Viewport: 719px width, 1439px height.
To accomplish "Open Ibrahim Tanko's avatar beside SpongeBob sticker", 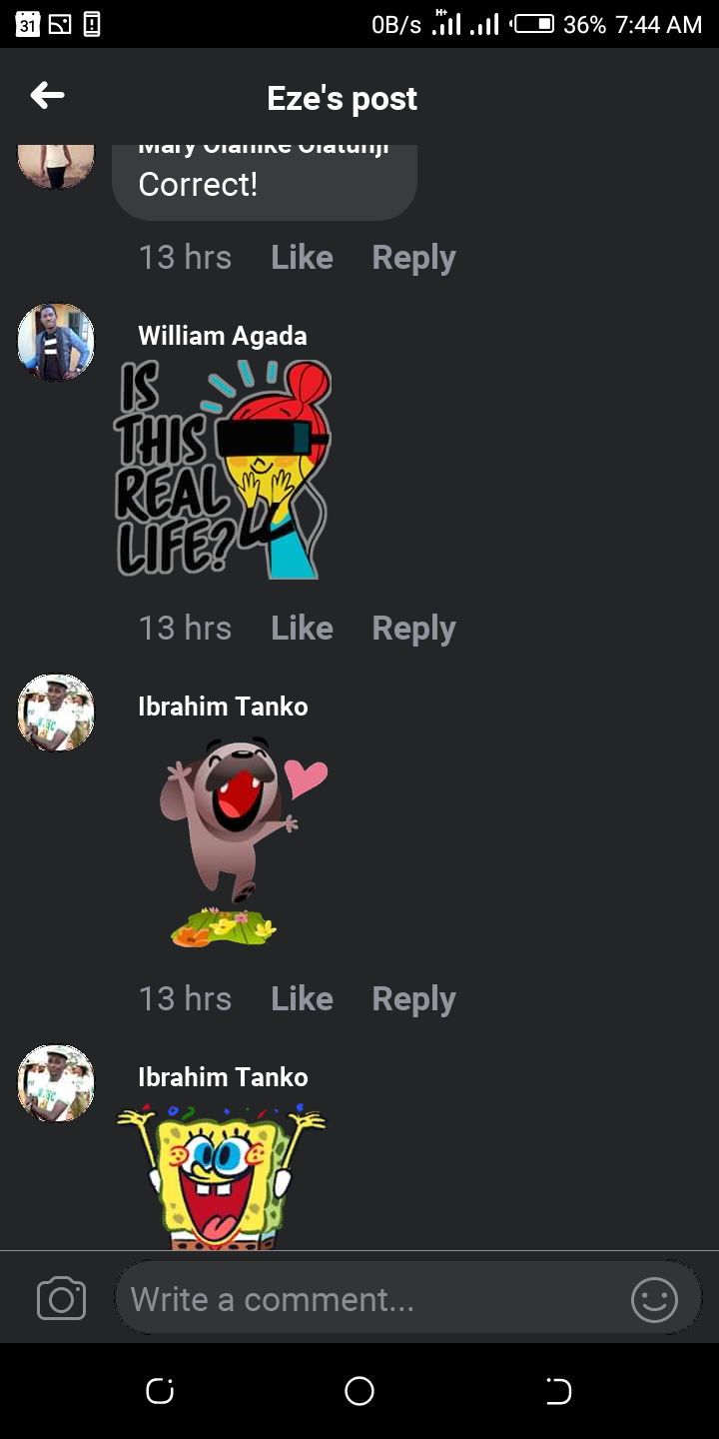I will click(x=56, y=1083).
